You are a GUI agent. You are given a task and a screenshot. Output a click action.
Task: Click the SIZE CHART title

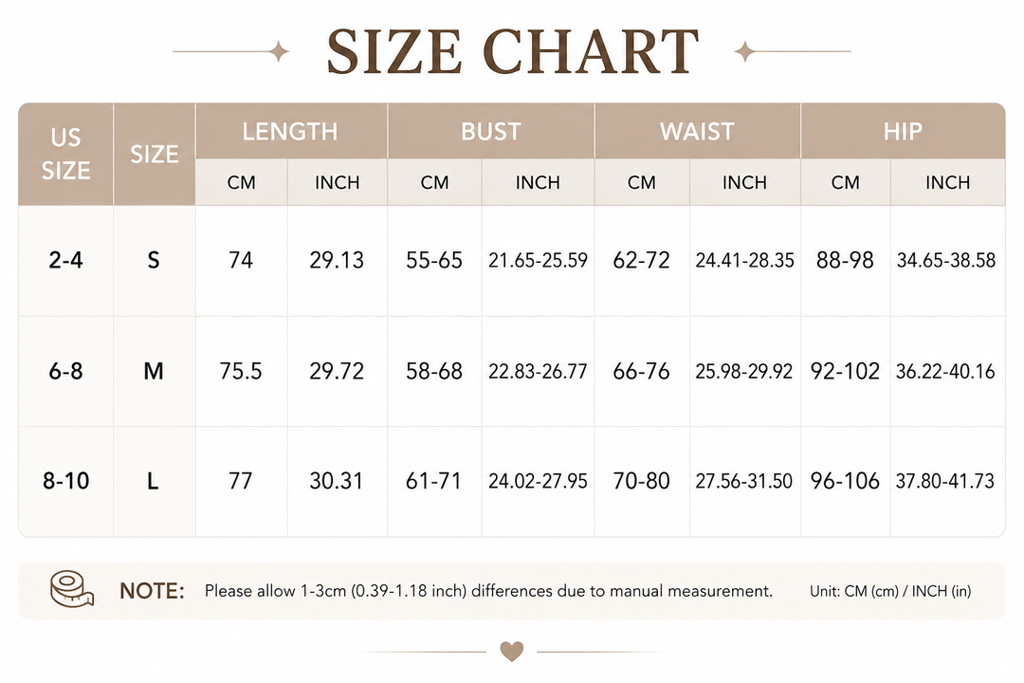(513, 51)
